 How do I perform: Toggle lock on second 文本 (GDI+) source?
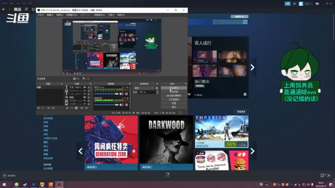pos(88,94)
